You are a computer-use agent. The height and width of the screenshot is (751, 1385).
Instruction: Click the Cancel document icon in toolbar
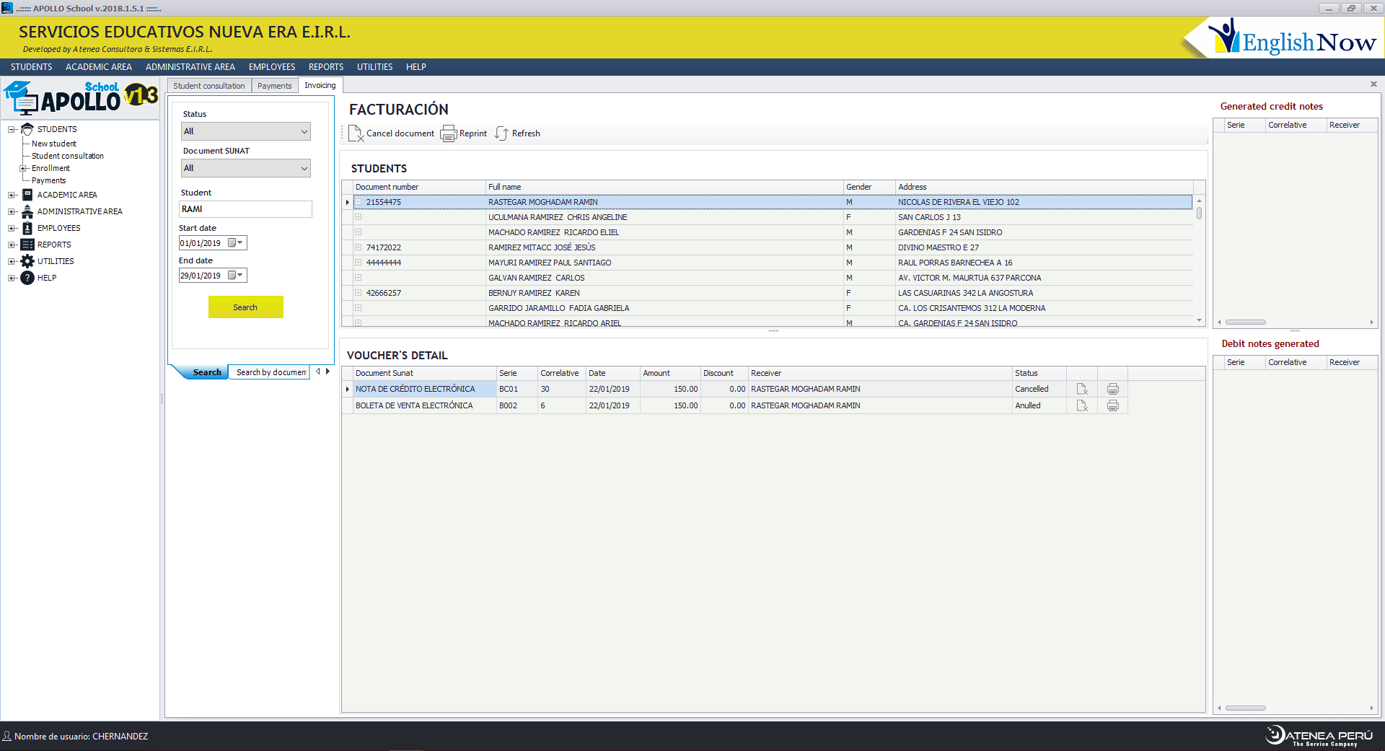point(356,133)
